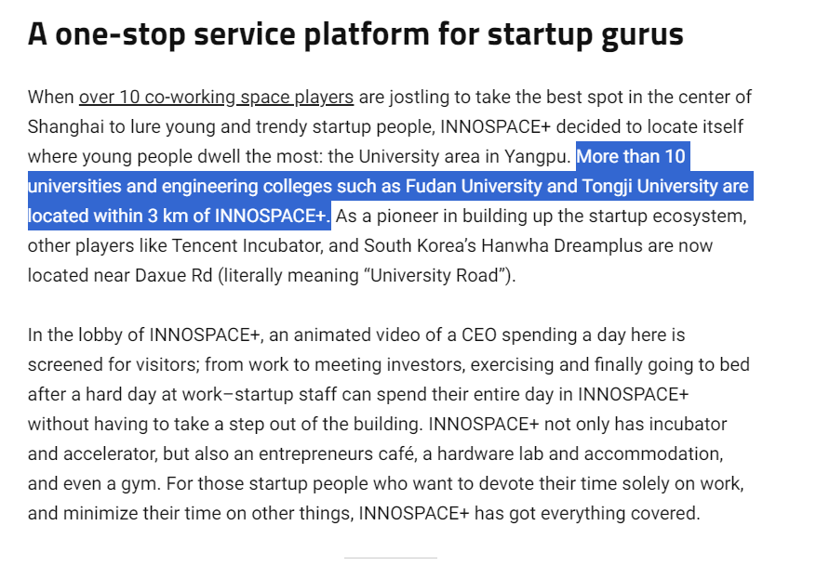The height and width of the screenshot is (565, 816).
Task: Open the "over 10 co-working space players" link
Action: point(216,97)
